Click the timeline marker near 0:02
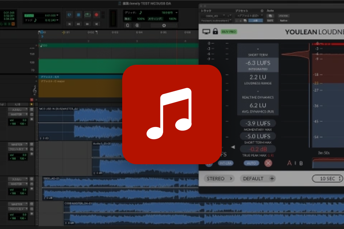Image resolution: width=344 pixels, height=229 pixels. 96,33
